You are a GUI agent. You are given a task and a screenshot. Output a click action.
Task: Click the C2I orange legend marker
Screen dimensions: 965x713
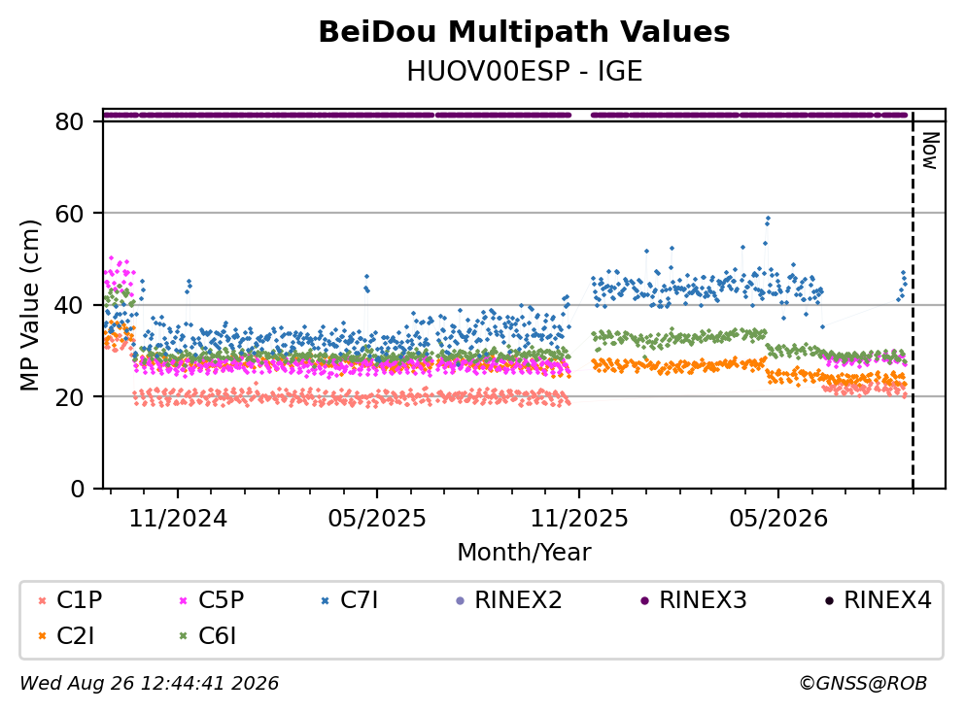point(42,636)
